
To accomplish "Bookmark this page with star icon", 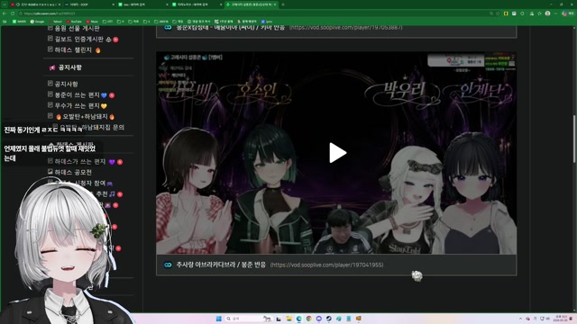I will click(x=498, y=13).
